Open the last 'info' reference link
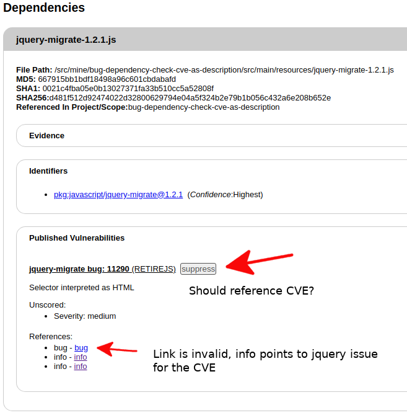Viewport: 407px width, 418px height. (81, 367)
